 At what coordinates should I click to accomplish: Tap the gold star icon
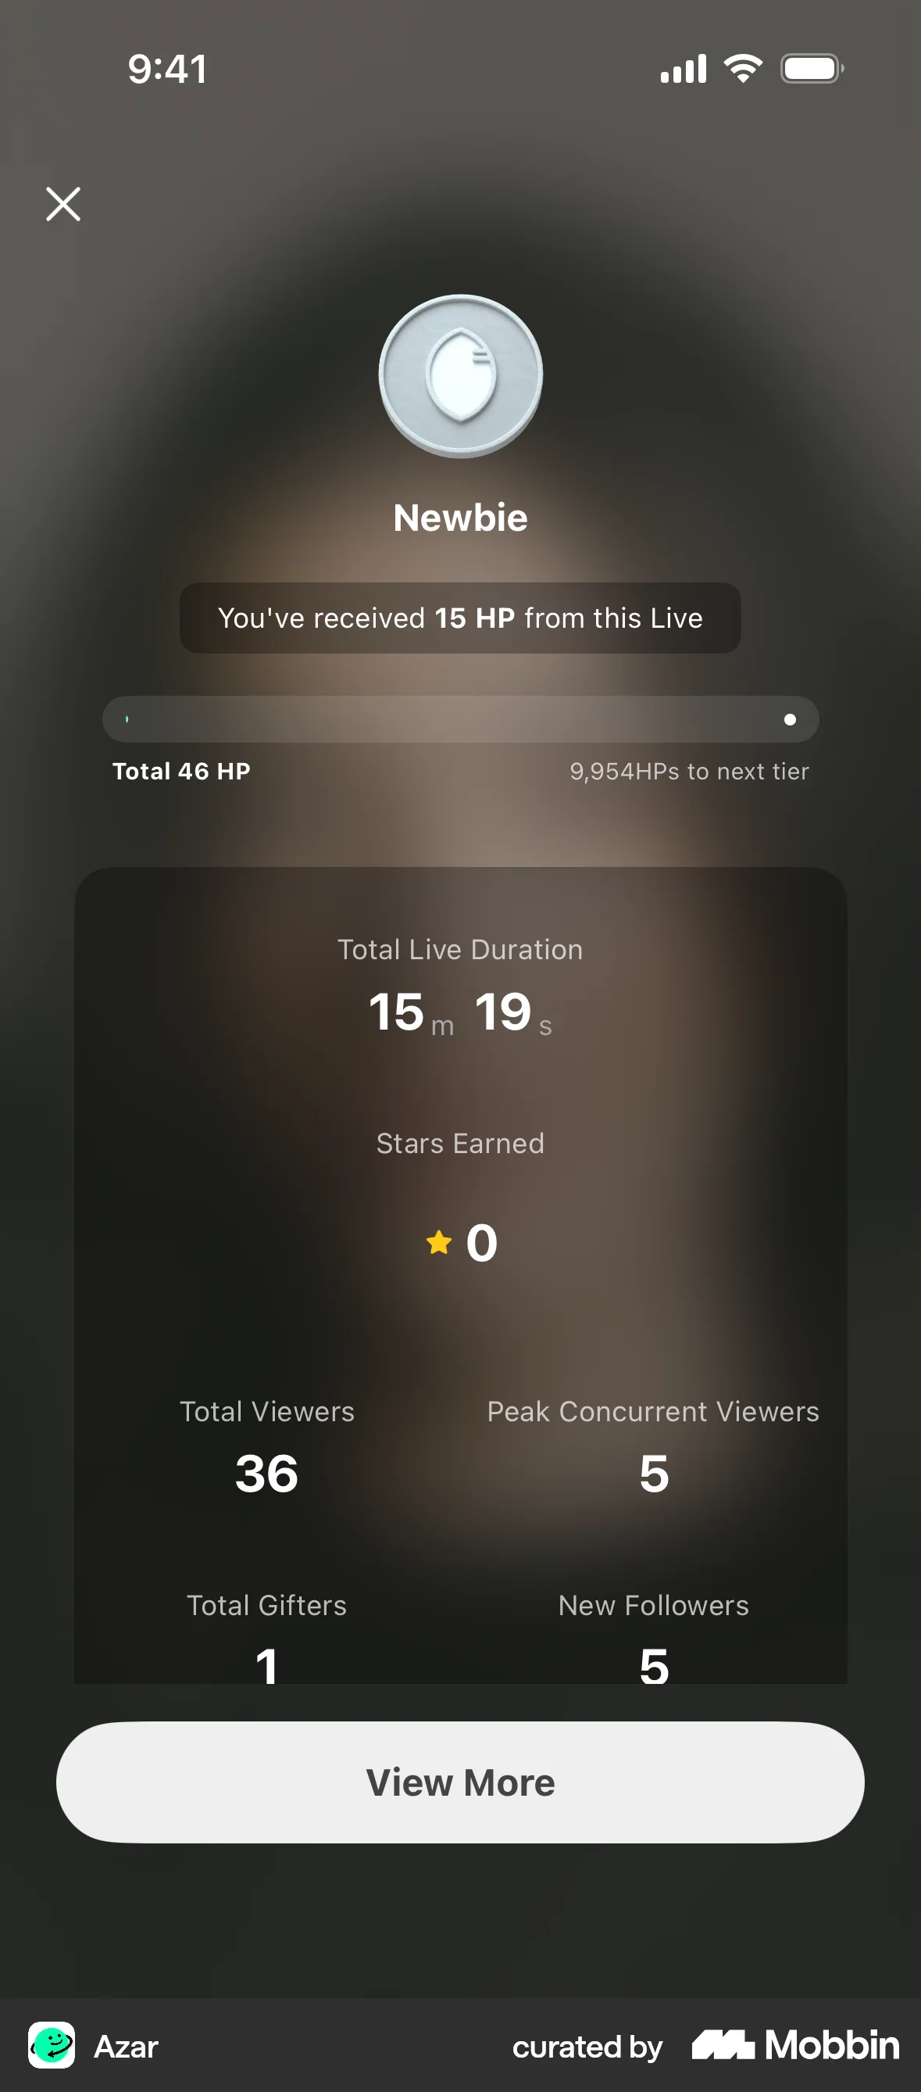[439, 1241]
